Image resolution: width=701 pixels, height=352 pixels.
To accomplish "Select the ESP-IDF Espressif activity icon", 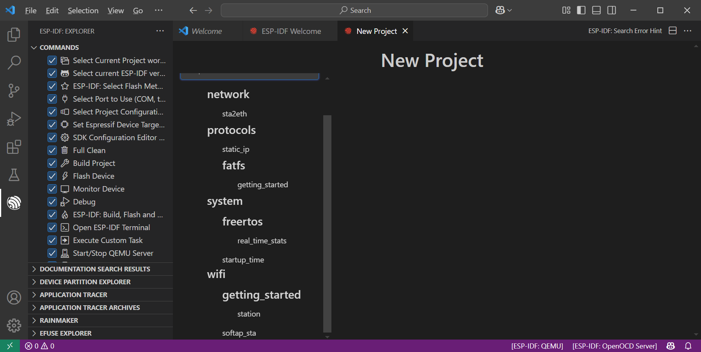I will (x=14, y=203).
